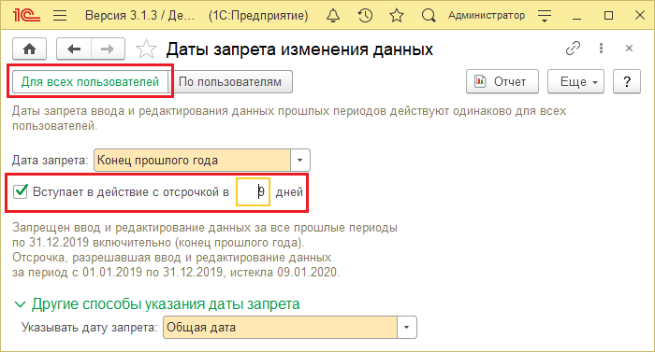Click the 1C logo icon

point(27,16)
